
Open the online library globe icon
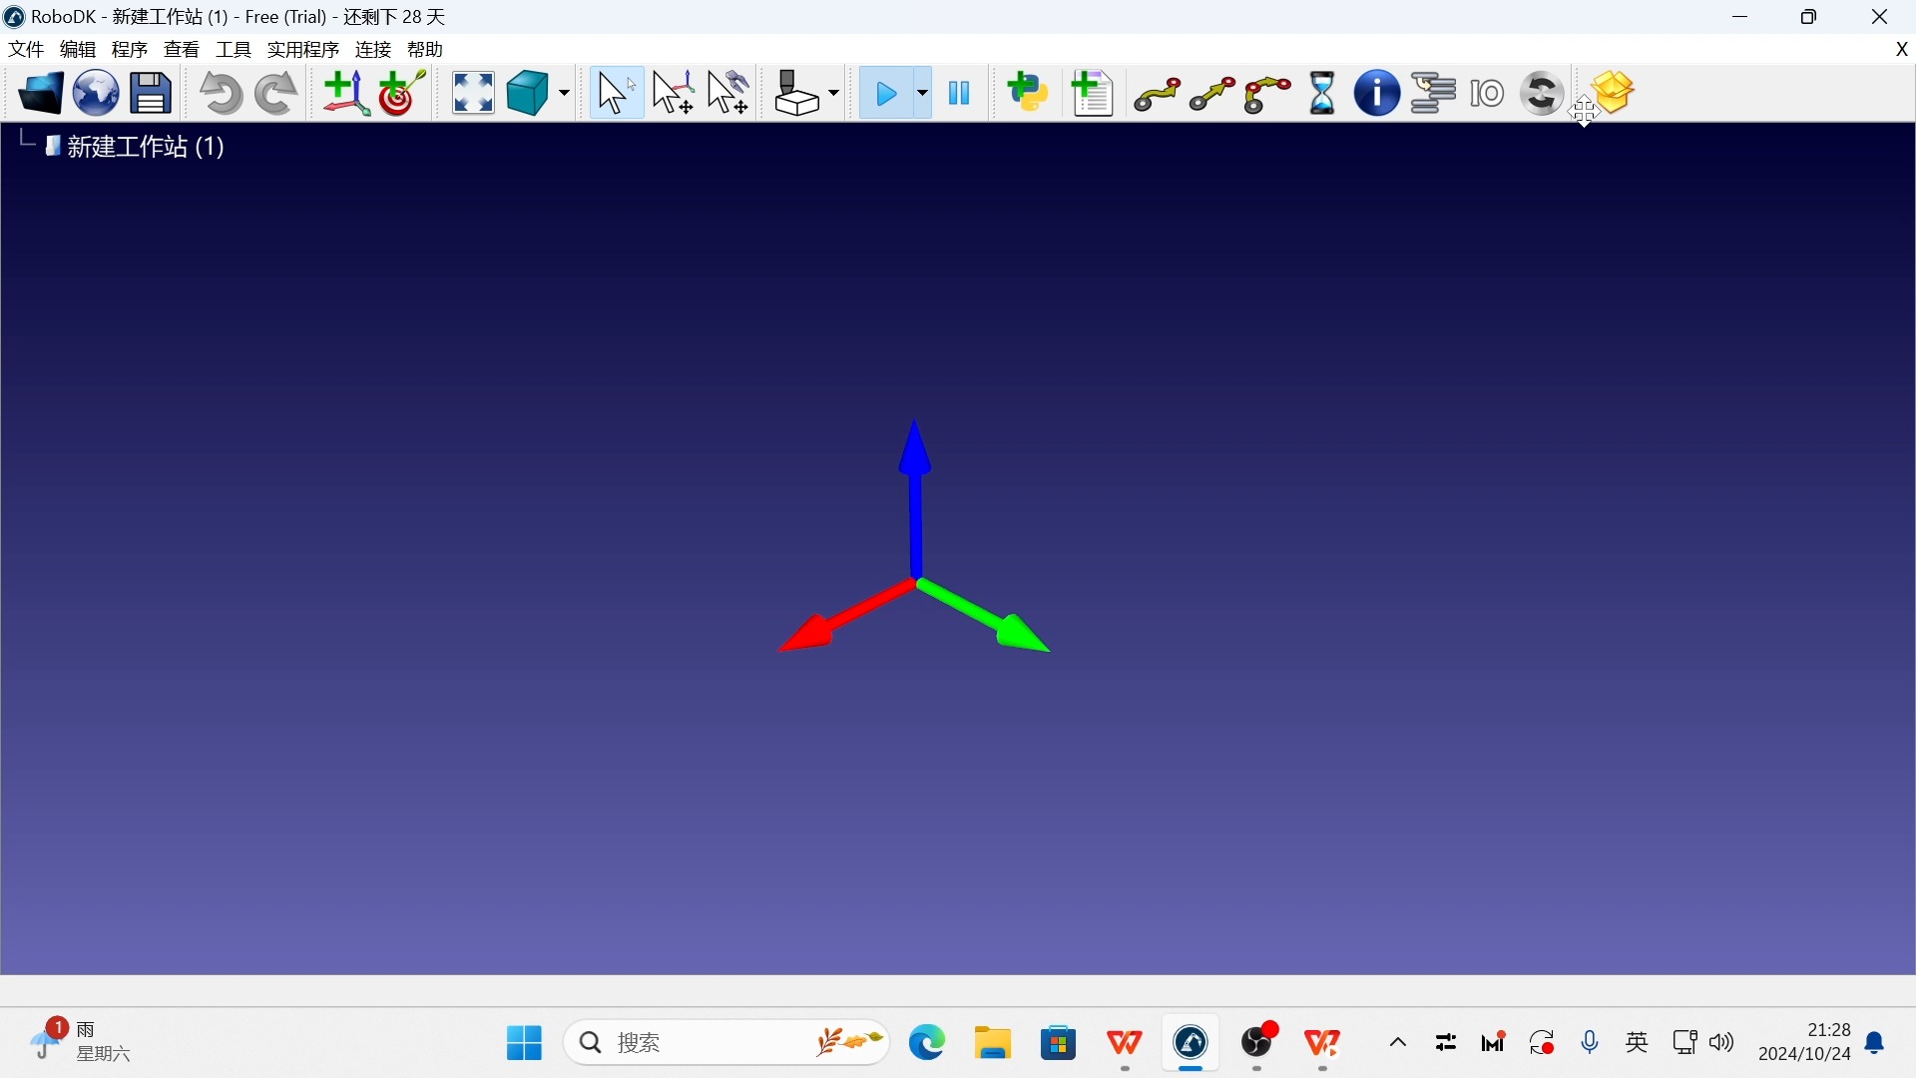[96, 94]
